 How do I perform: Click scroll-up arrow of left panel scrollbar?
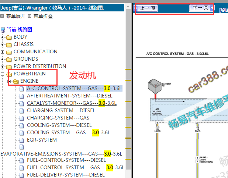pyautogui.click(x=128, y=6)
